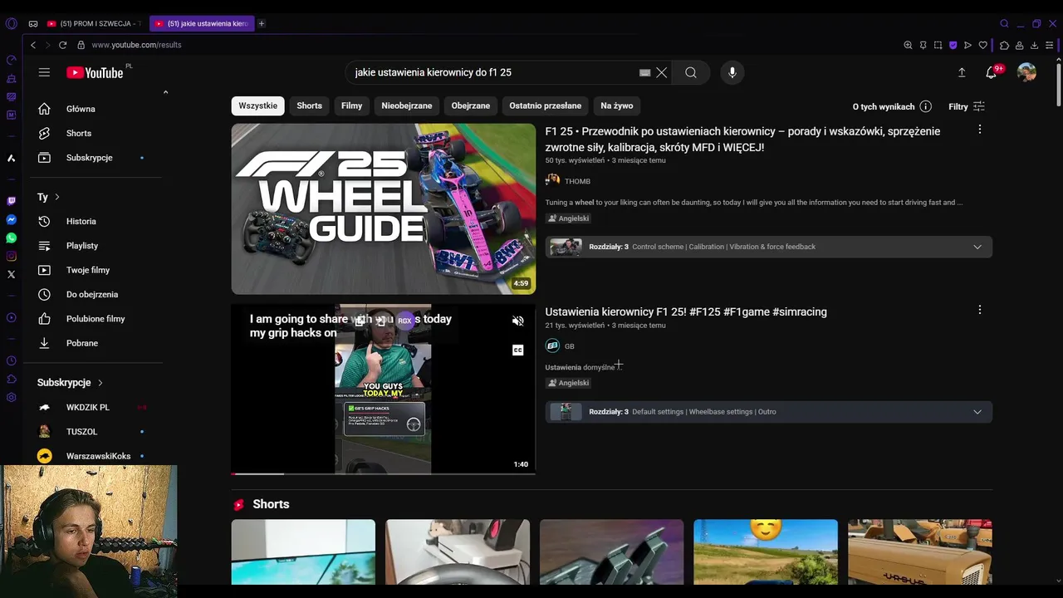Clear the search query with X
1063x598 pixels.
661,72
